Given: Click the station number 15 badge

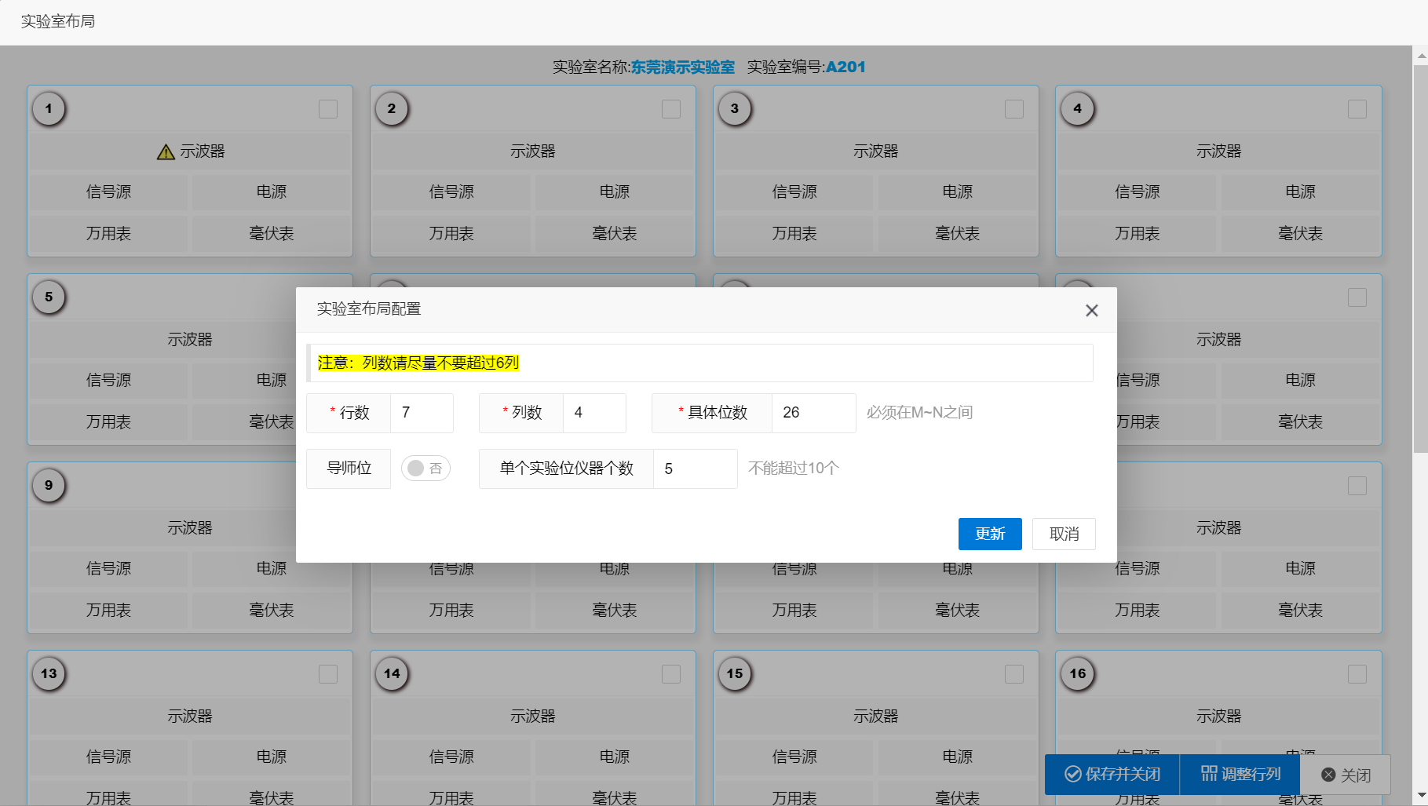Looking at the screenshot, I should [x=735, y=674].
